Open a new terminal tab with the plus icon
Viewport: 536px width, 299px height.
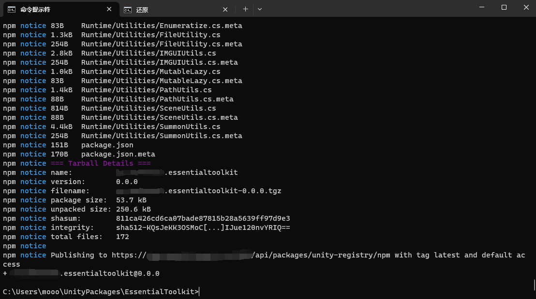click(245, 9)
